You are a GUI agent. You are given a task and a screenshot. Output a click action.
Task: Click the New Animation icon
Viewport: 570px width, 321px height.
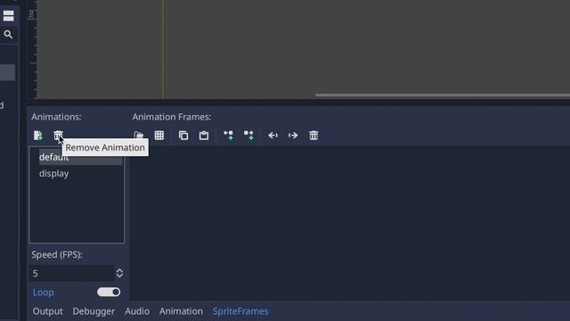[37, 136]
